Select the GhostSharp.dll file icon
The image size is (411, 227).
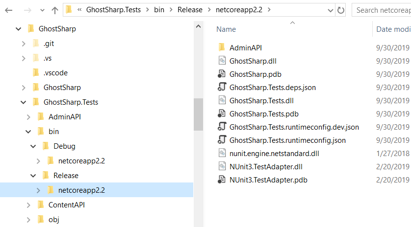[x=222, y=61]
